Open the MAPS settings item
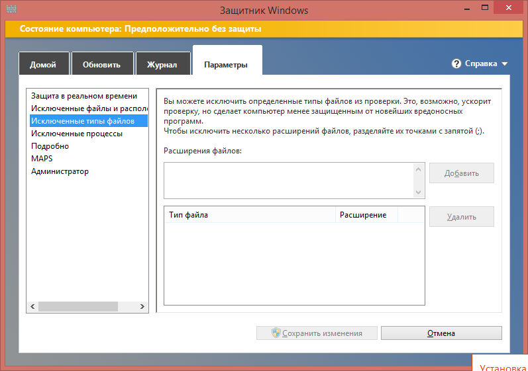Screen dimensions: 528x371 coord(89,159)
